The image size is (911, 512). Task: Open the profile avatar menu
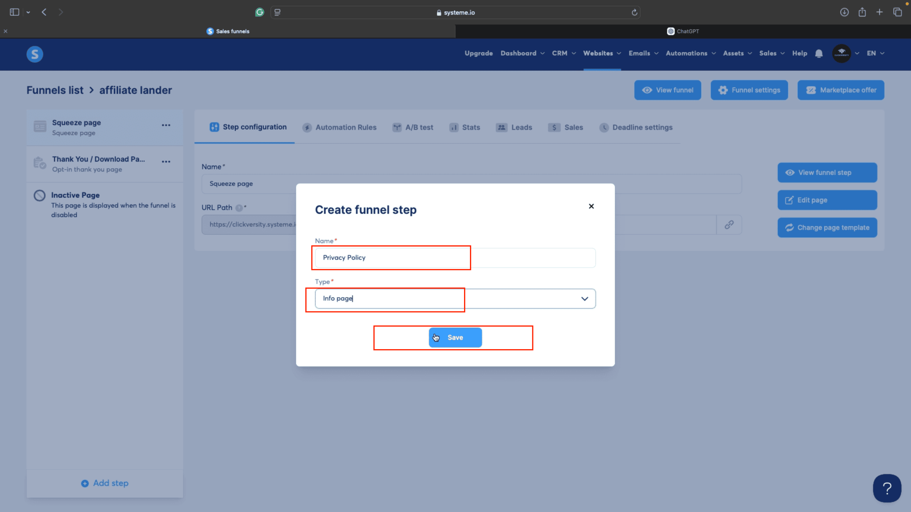(841, 53)
